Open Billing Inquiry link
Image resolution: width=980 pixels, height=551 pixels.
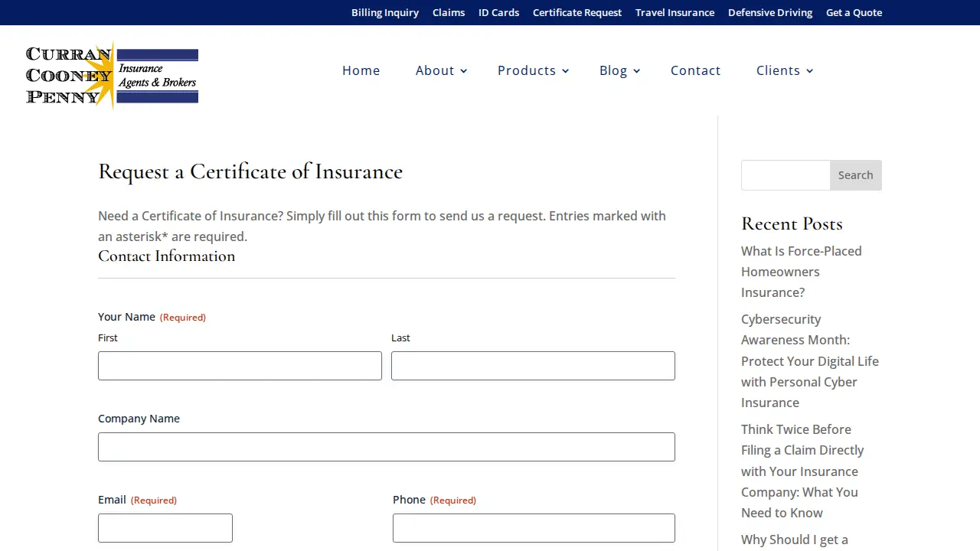click(x=385, y=12)
